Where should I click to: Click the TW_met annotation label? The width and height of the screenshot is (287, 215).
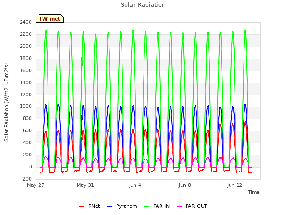pos(50,19)
